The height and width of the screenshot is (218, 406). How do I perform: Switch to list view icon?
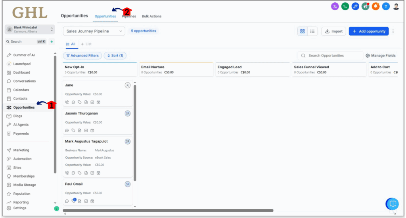tap(312, 31)
